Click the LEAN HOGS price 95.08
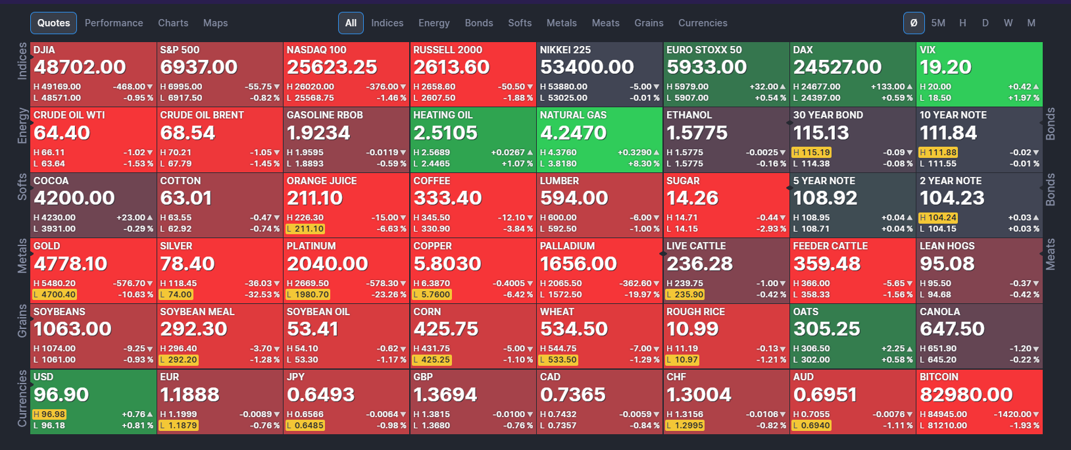 pyautogui.click(x=947, y=264)
